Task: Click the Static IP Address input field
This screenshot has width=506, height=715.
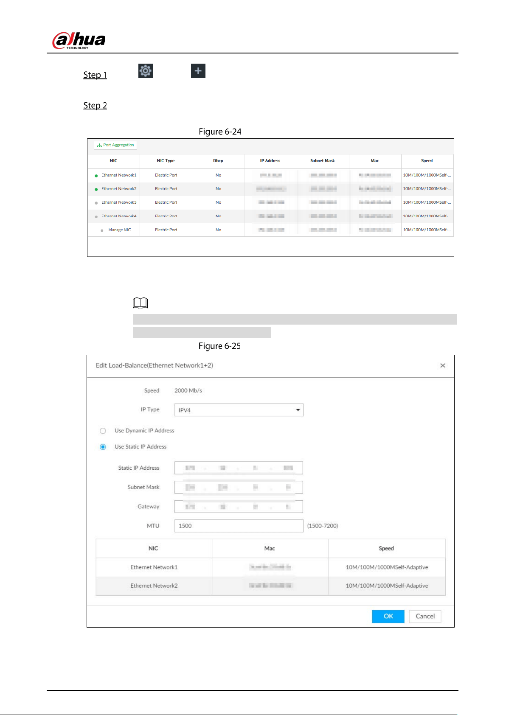Action: [x=239, y=468]
